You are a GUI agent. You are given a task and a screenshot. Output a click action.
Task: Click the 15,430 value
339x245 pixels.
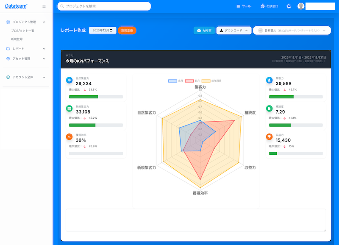pyautogui.click(x=283, y=140)
